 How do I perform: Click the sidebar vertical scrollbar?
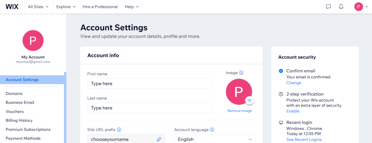65,107
